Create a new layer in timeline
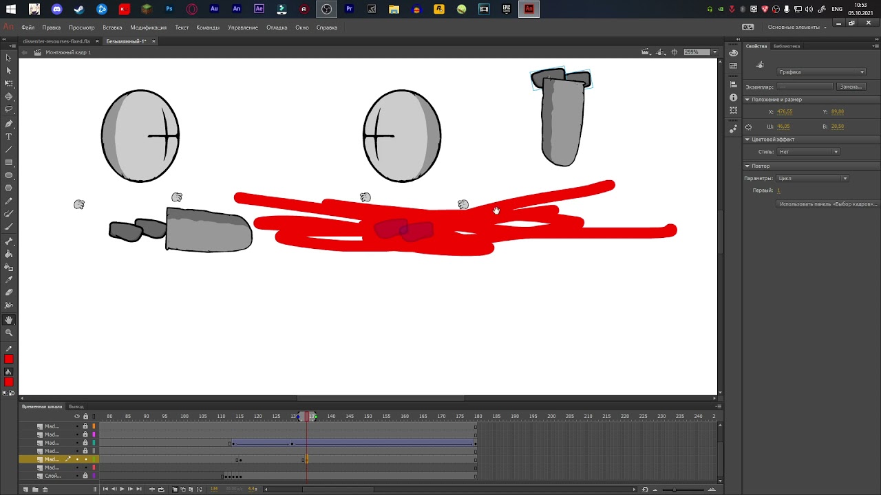This screenshot has height=495, width=881. (26, 489)
